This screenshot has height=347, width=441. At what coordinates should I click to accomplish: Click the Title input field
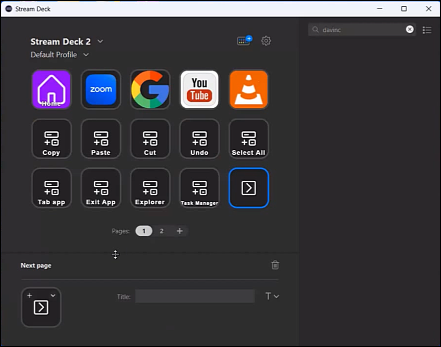pyautogui.click(x=195, y=296)
